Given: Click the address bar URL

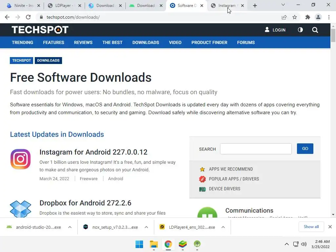Looking at the screenshot, I should (x=73, y=17).
